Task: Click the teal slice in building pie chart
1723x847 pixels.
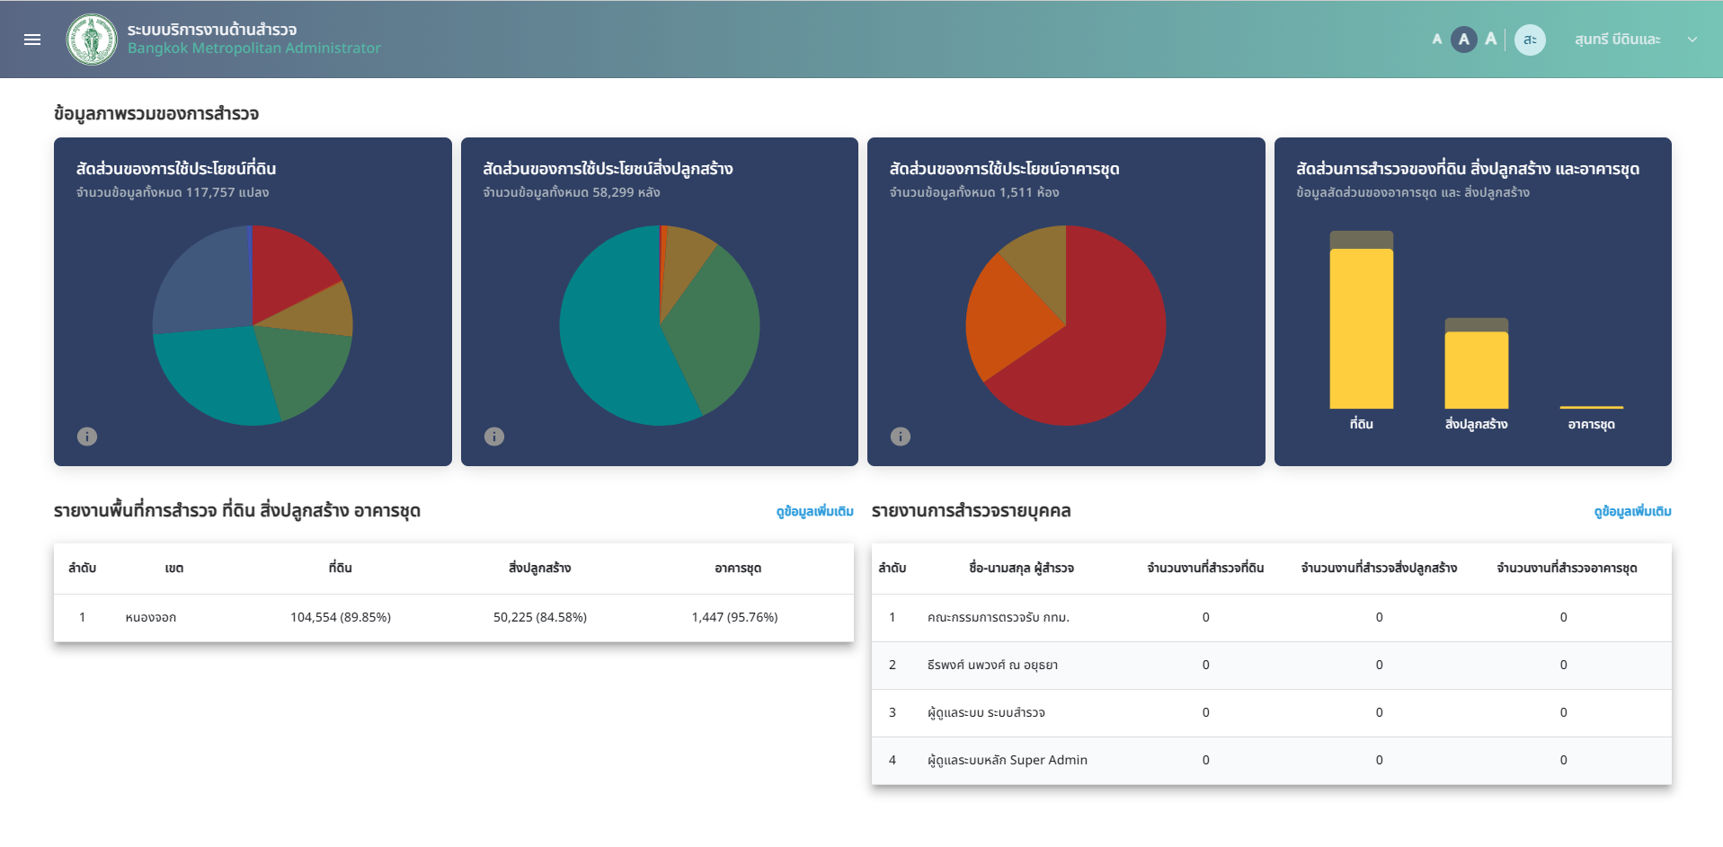Action: coord(620,350)
